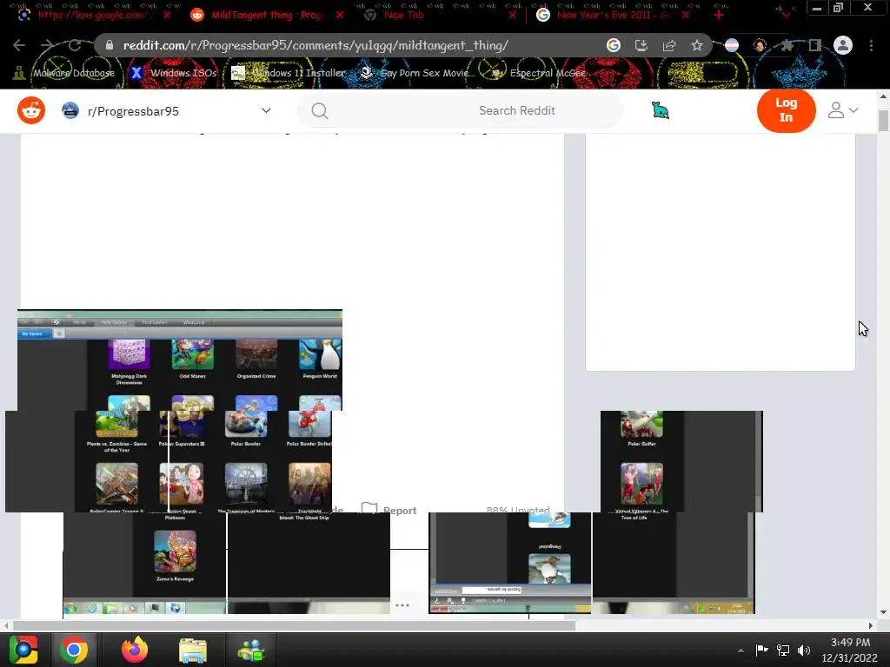Open File Explorer from the taskbar

[x=192, y=650]
